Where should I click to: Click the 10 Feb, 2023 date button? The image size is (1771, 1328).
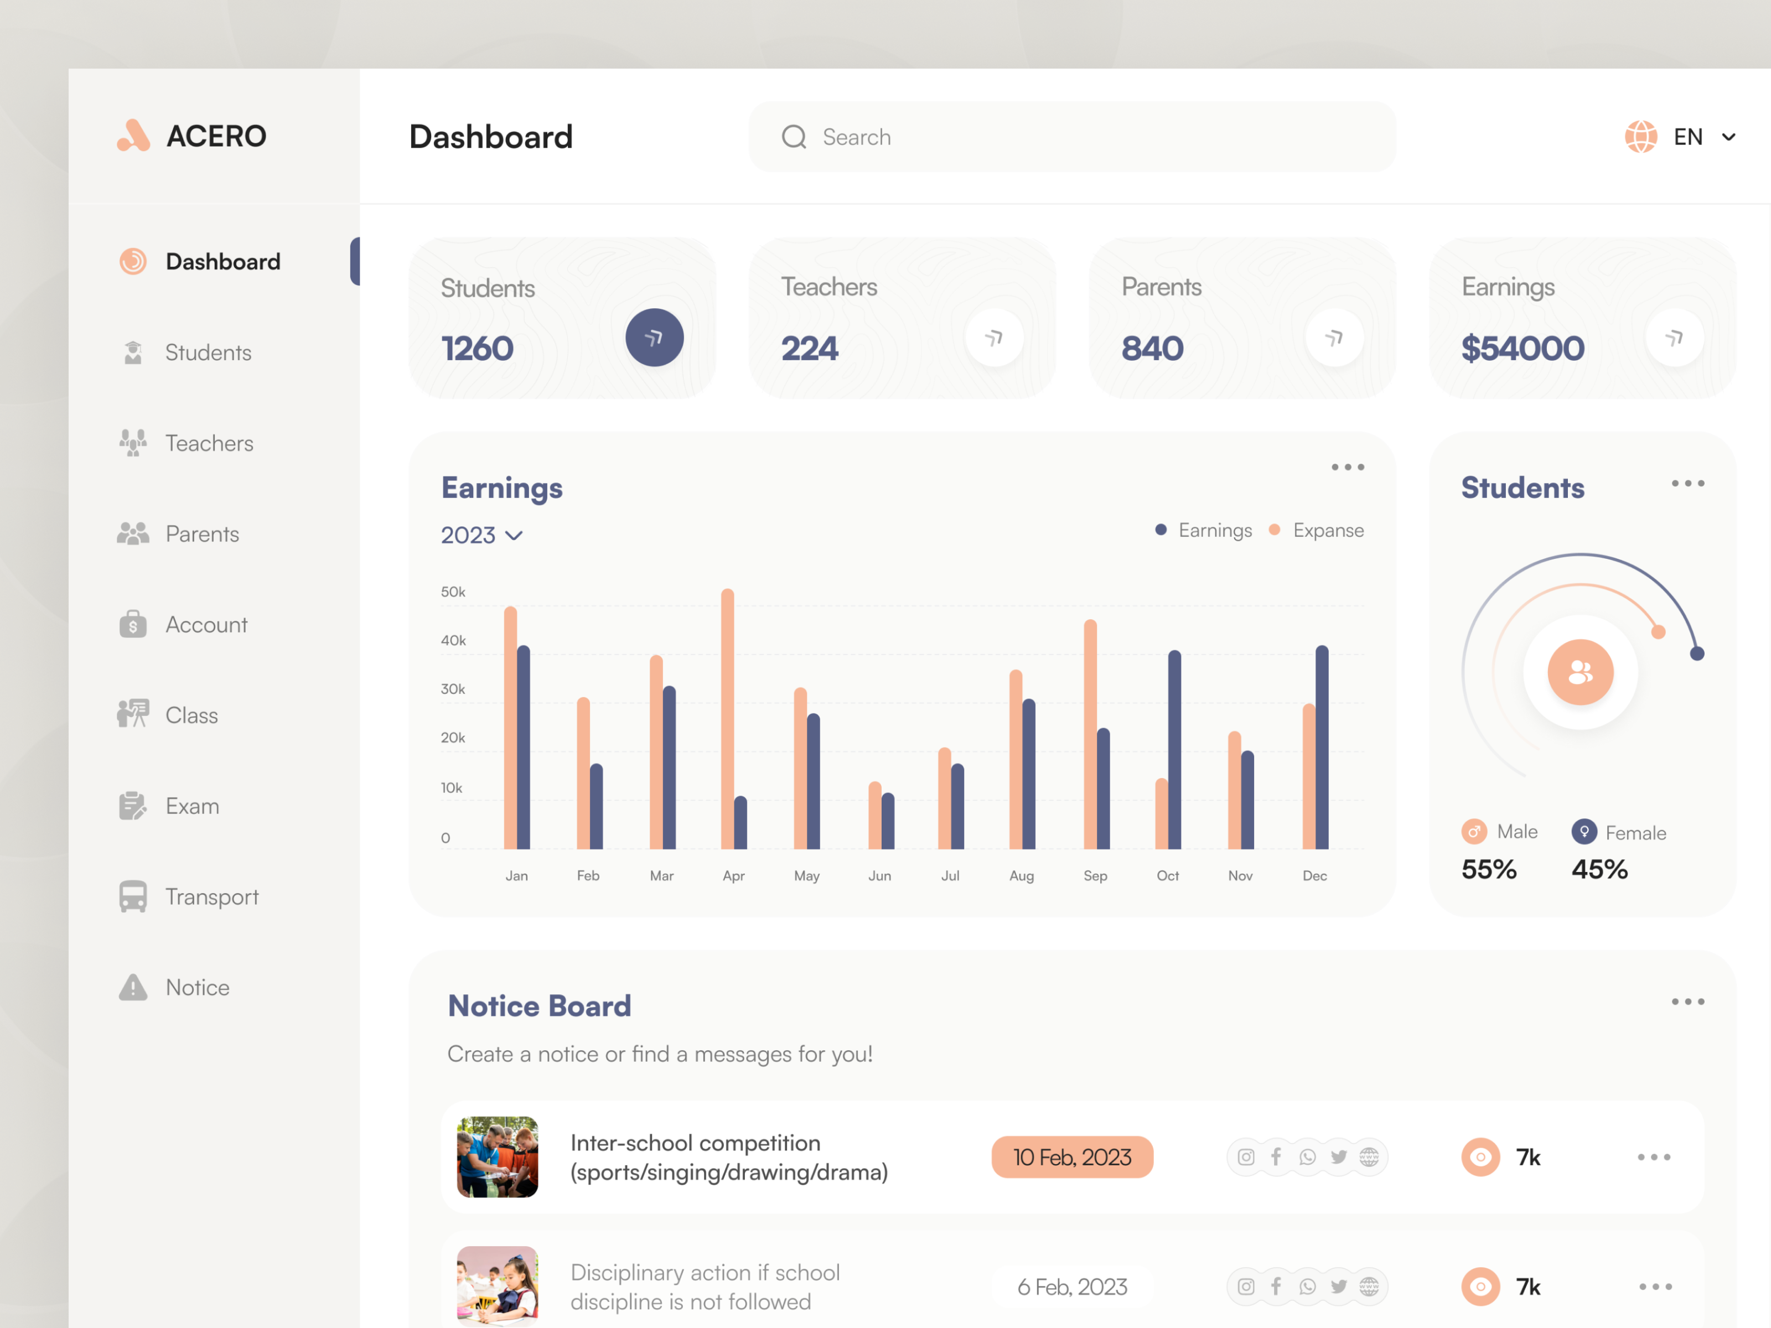point(1072,1156)
